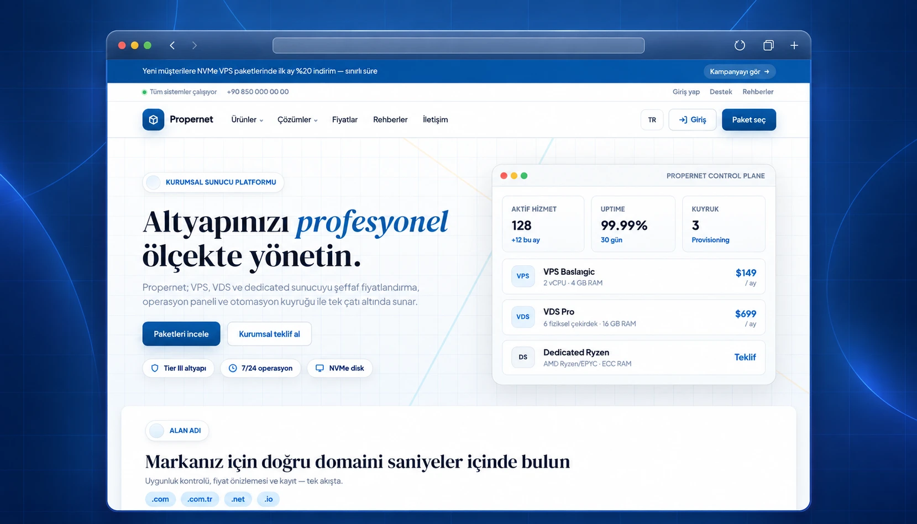Click the $149 price of VPS Başlangıç
This screenshot has width=917, height=524.
pyautogui.click(x=746, y=273)
